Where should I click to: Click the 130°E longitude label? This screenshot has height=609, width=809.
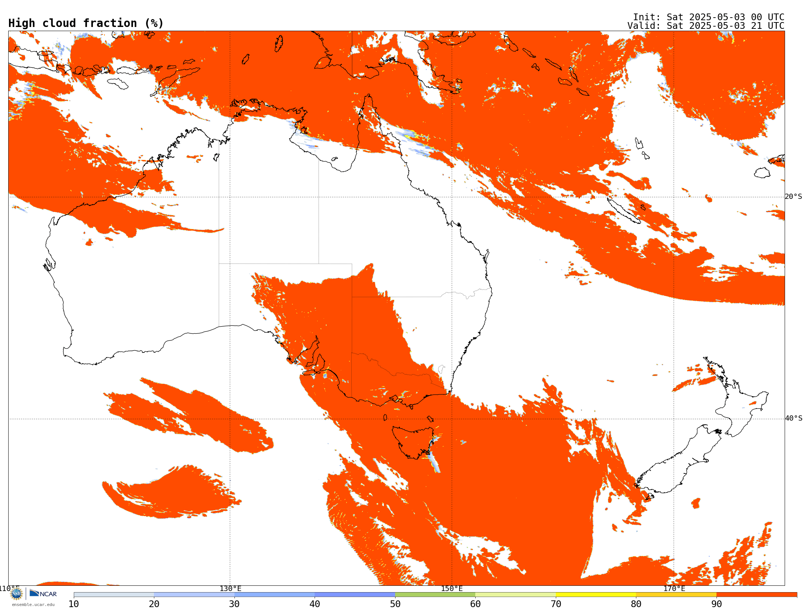tap(230, 588)
